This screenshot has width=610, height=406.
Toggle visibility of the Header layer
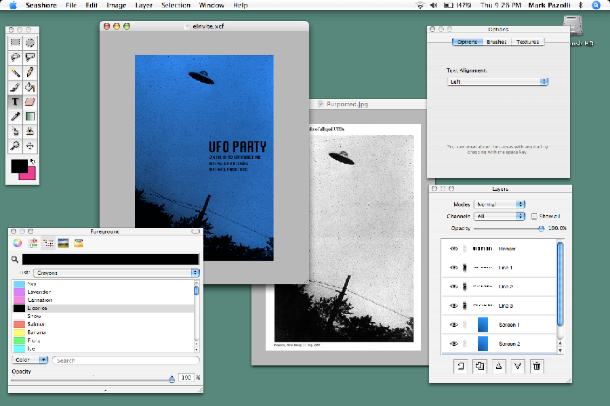(453, 248)
